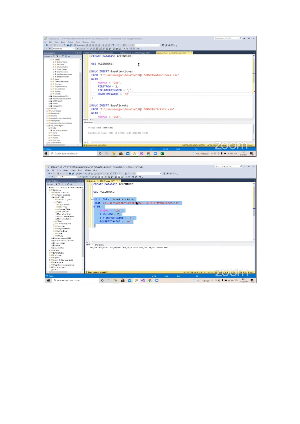Collapse highlighted BULK INSERT block in lower editor
This screenshot has width=300, height=424.
(92, 199)
